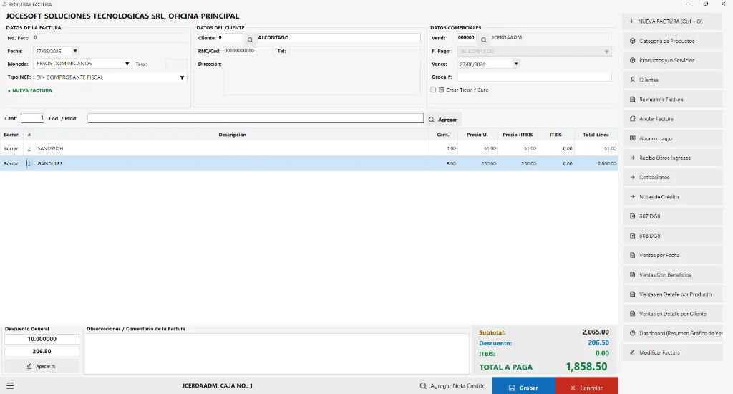
Task: Click the Clientes person icon
Action: pos(633,80)
